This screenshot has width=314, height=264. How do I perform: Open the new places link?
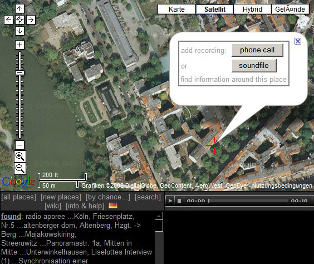point(61,197)
